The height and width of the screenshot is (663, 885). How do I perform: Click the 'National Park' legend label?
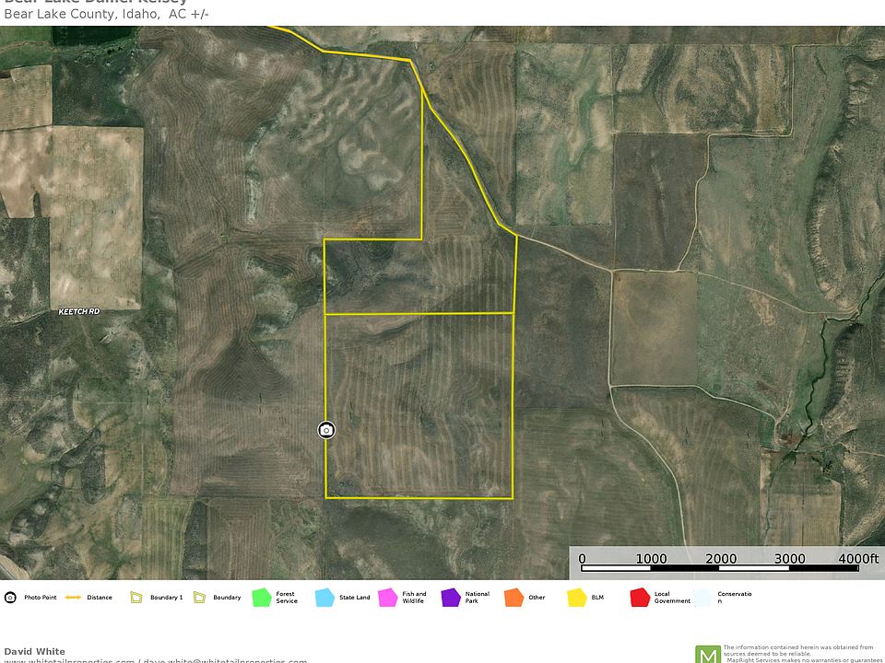[x=477, y=598]
